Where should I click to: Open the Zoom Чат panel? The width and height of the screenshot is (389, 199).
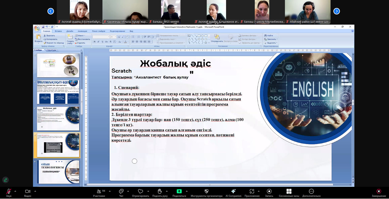[121, 191]
